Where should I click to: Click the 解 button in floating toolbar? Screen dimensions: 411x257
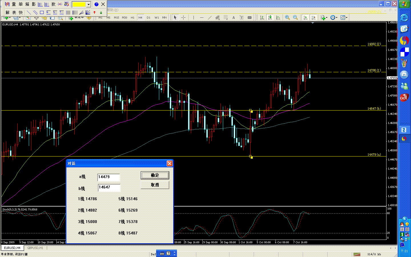pyautogui.click(x=7, y=13)
